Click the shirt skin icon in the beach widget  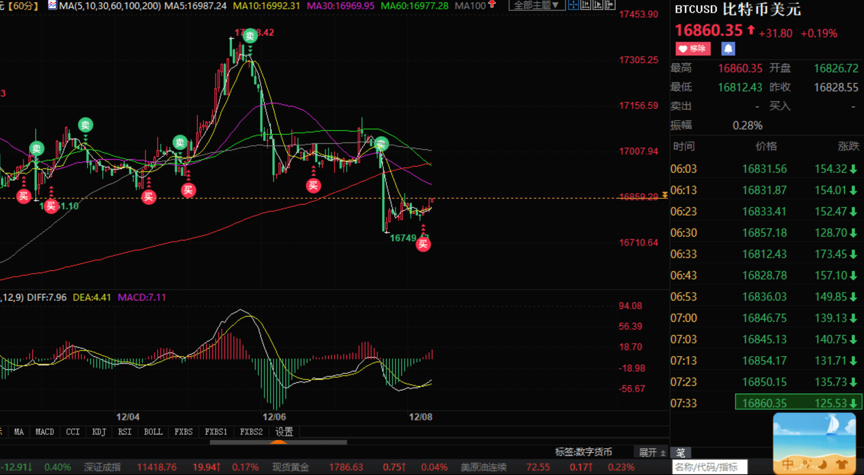click(x=841, y=464)
